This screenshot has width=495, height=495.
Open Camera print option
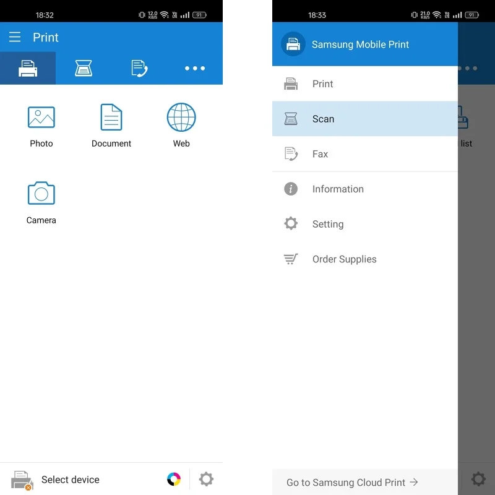41,202
